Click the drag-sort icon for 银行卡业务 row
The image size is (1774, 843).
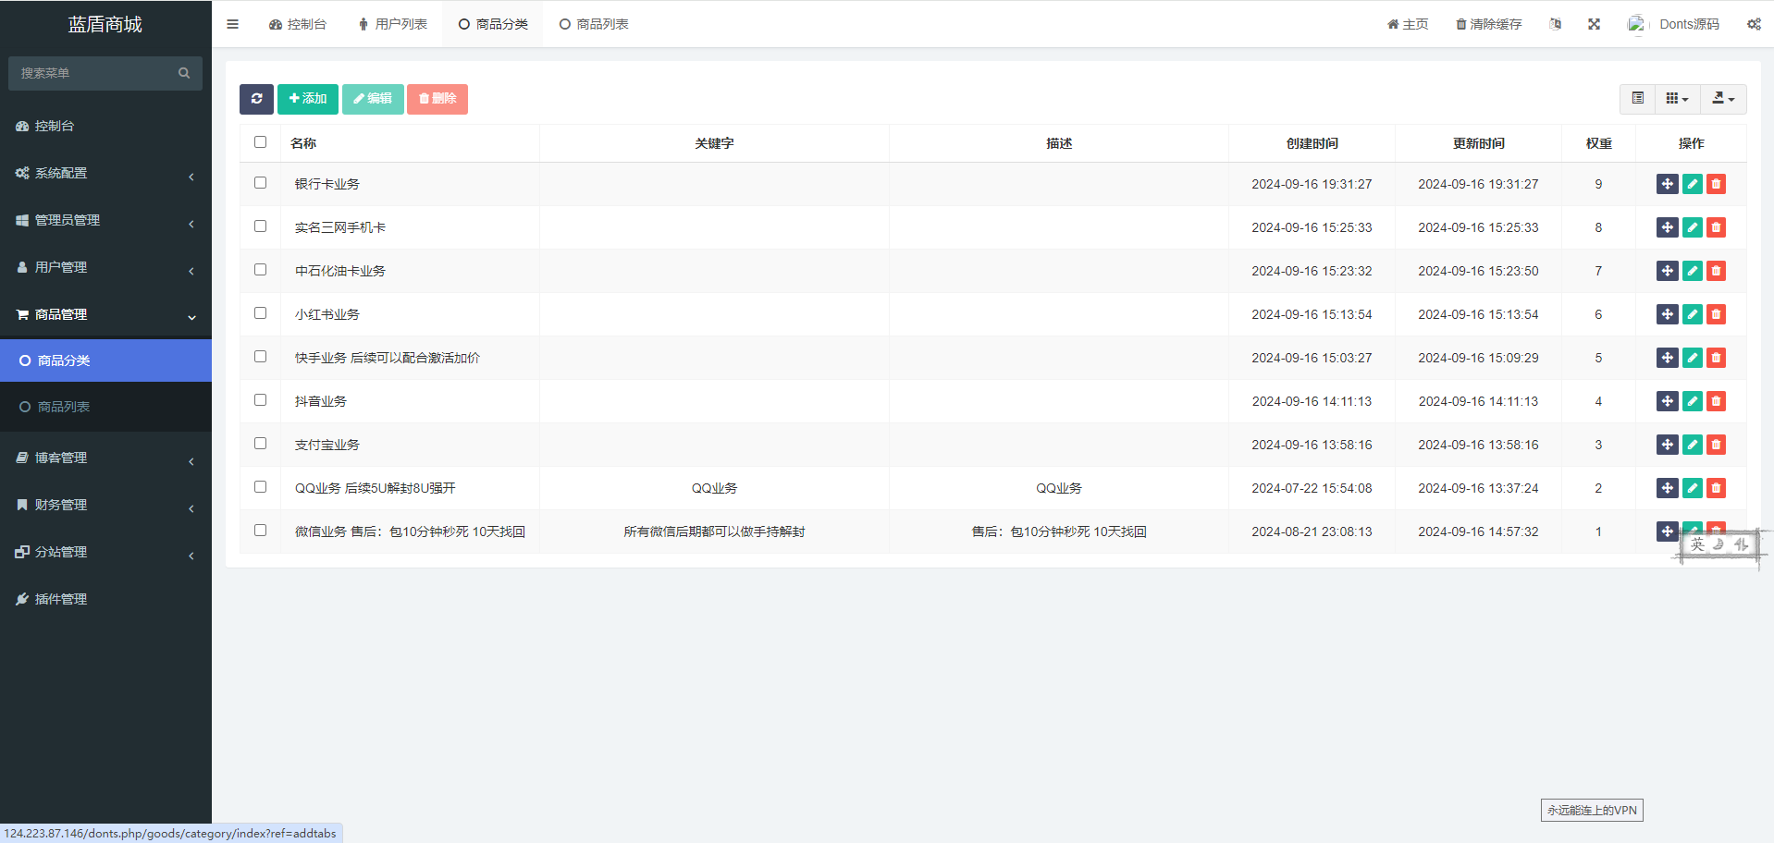(x=1668, y=184)
